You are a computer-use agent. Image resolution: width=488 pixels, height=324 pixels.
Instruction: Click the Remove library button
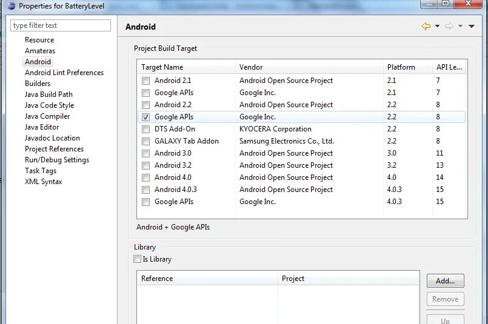coord(446,299)
